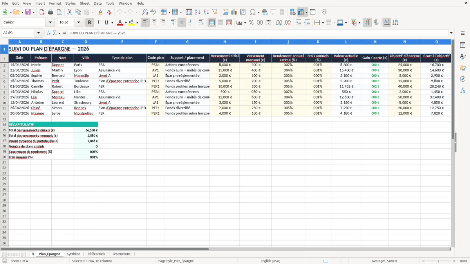This screenshot has height=264, width=470.
Task: Open the Format menu
Action: tap(55, 3)
